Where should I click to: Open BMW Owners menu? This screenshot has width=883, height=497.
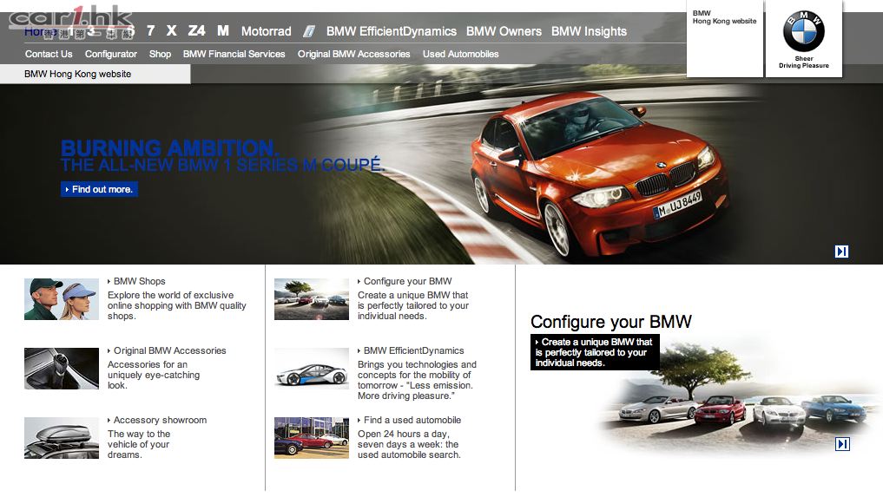504,31
